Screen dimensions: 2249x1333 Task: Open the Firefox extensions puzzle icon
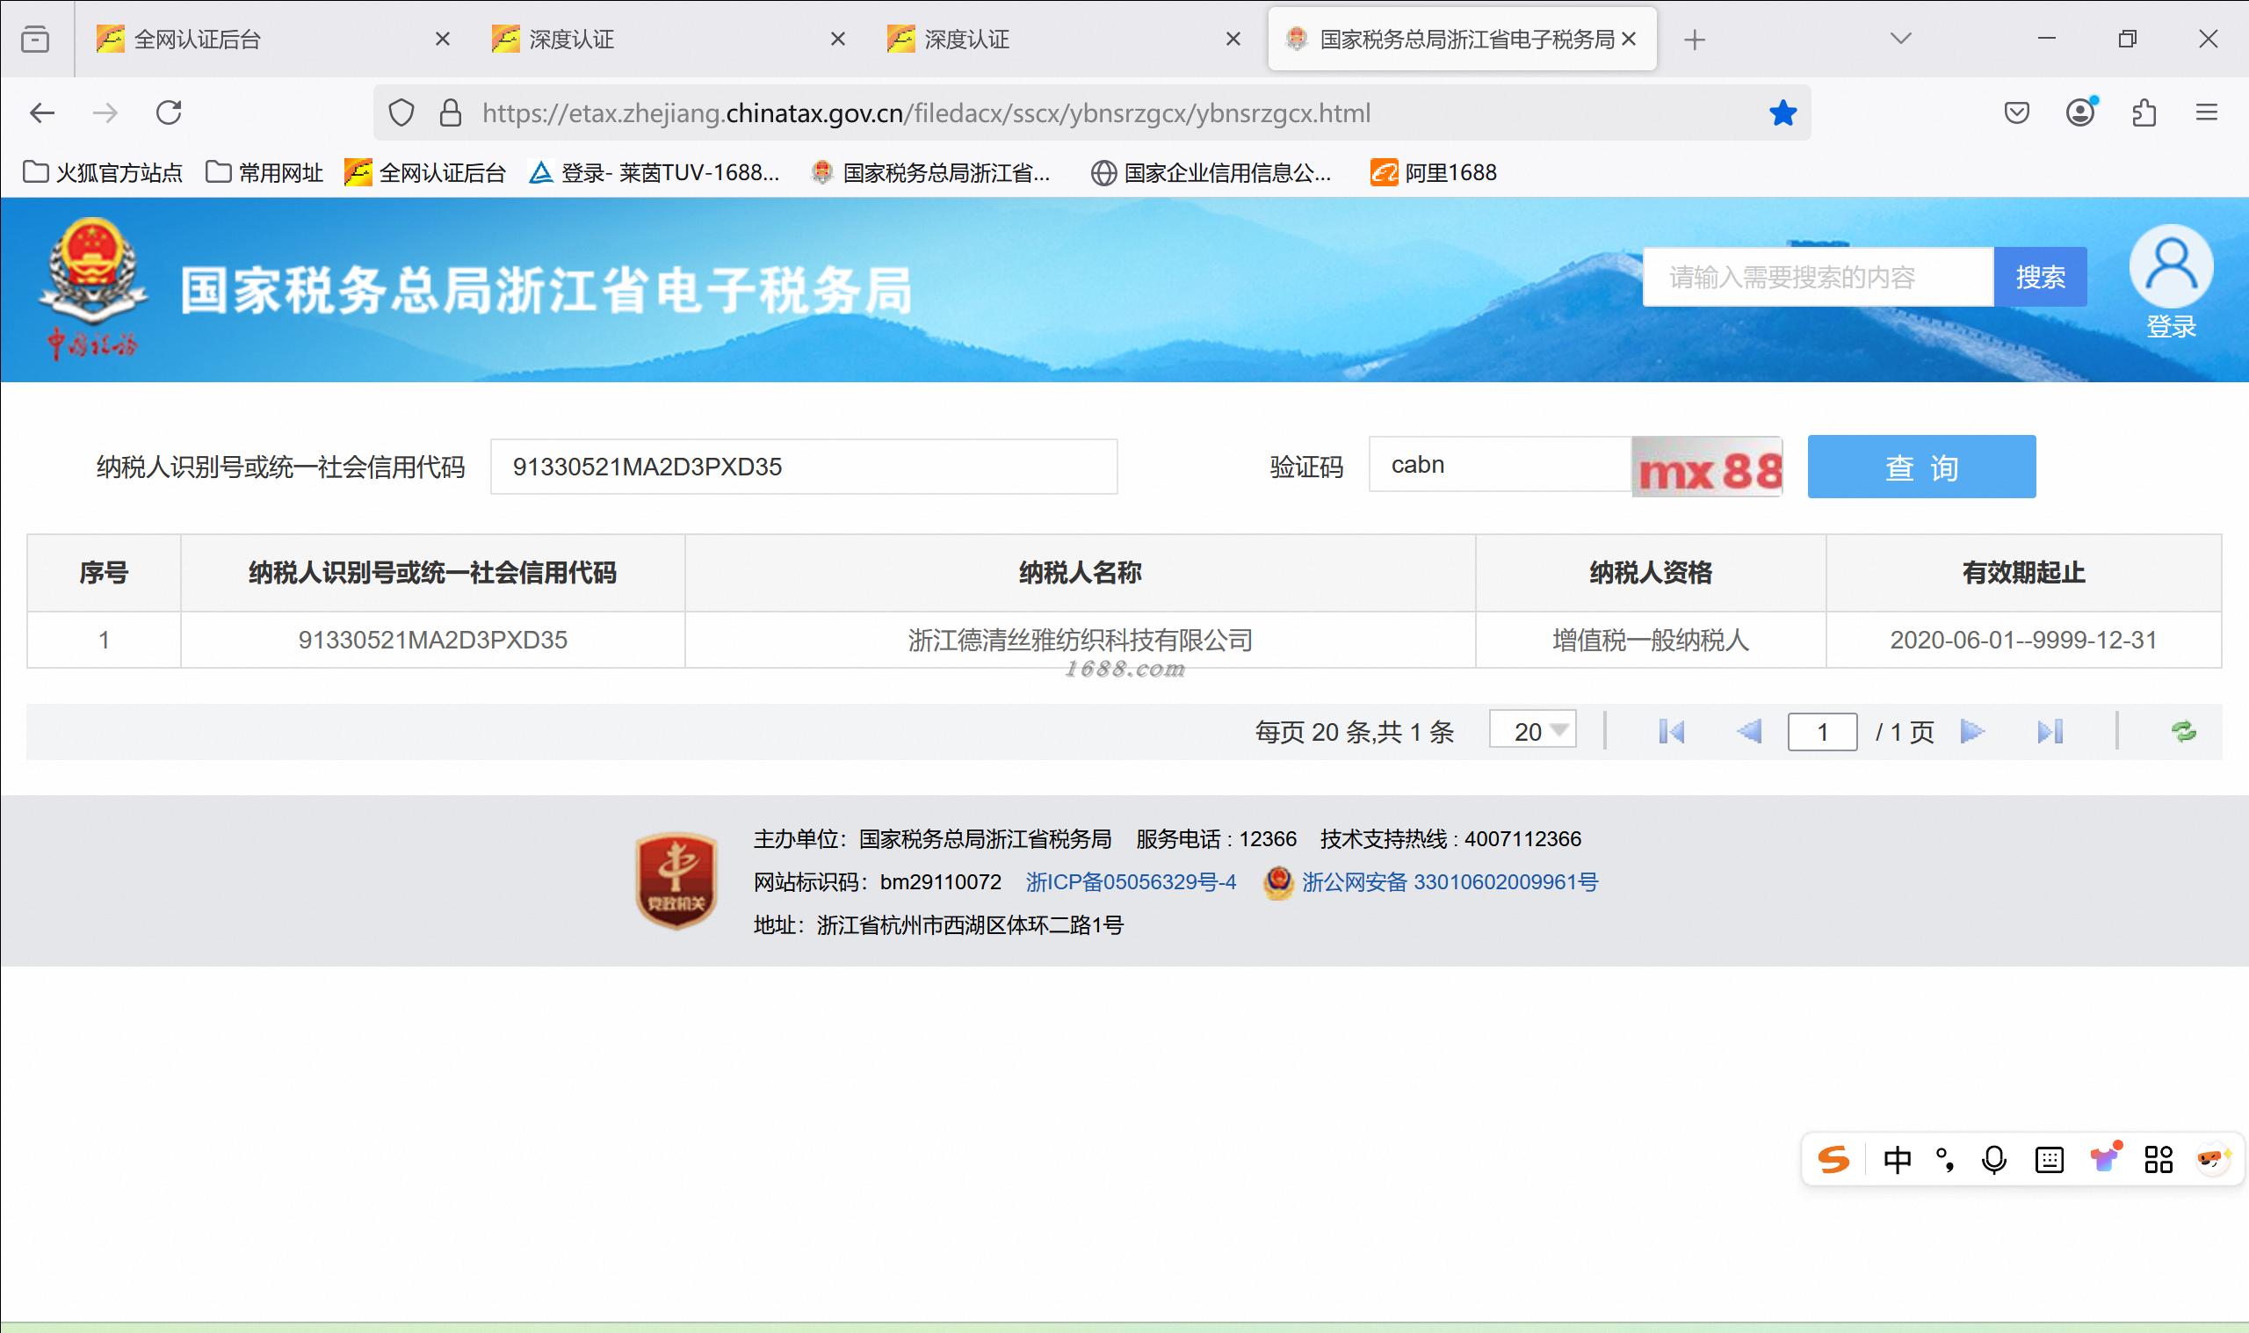coord(2144,113)
